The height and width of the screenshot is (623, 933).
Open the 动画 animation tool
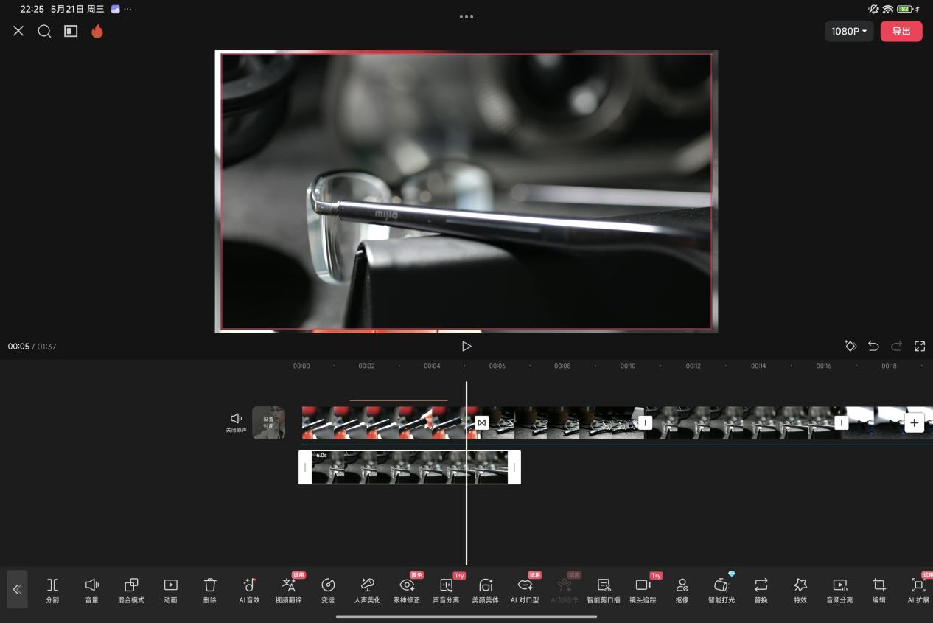170,591
